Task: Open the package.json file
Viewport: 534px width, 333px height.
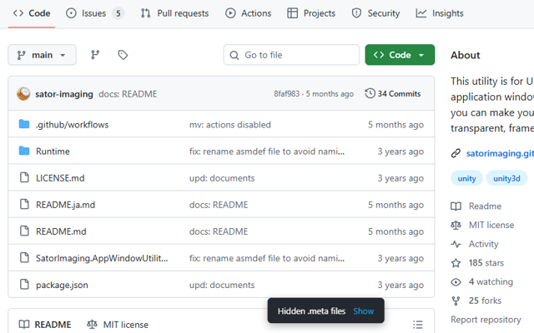Action: tap(62, 285)
